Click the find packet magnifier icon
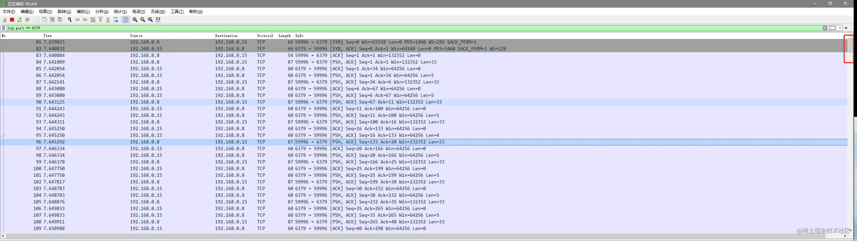Viewport: 857px width, 241px height. coord(70,20)
